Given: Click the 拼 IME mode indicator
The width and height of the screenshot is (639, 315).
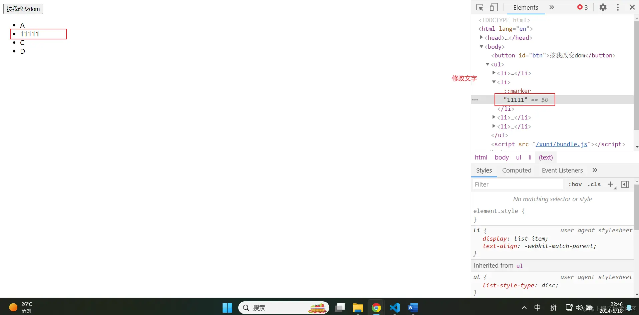Looking at the screenshot, I should (553, 308).
